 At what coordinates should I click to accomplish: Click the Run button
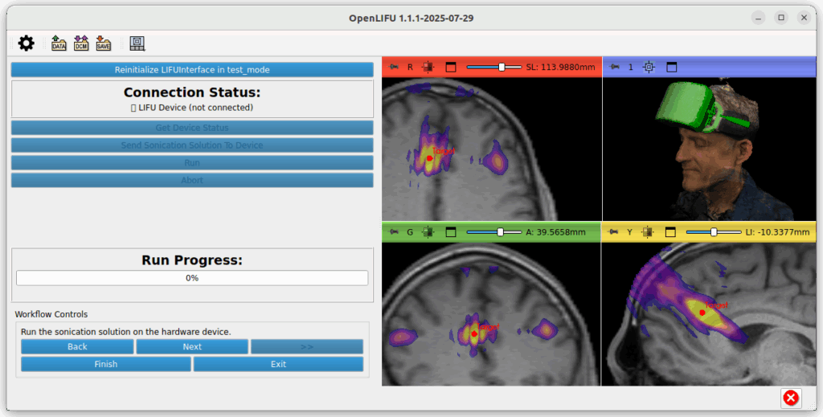192,162
